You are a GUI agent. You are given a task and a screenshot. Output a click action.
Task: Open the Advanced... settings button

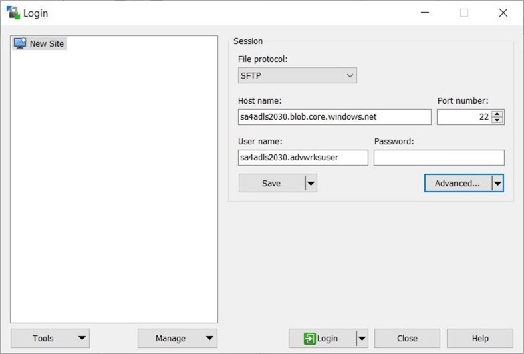(458, 183)
